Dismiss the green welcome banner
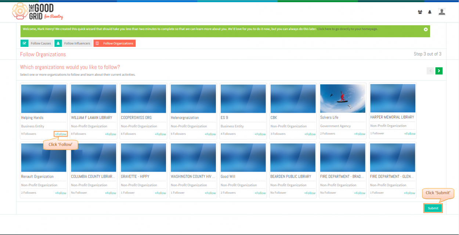This screenshot has width=459, height=235. (x=426, y=29)
